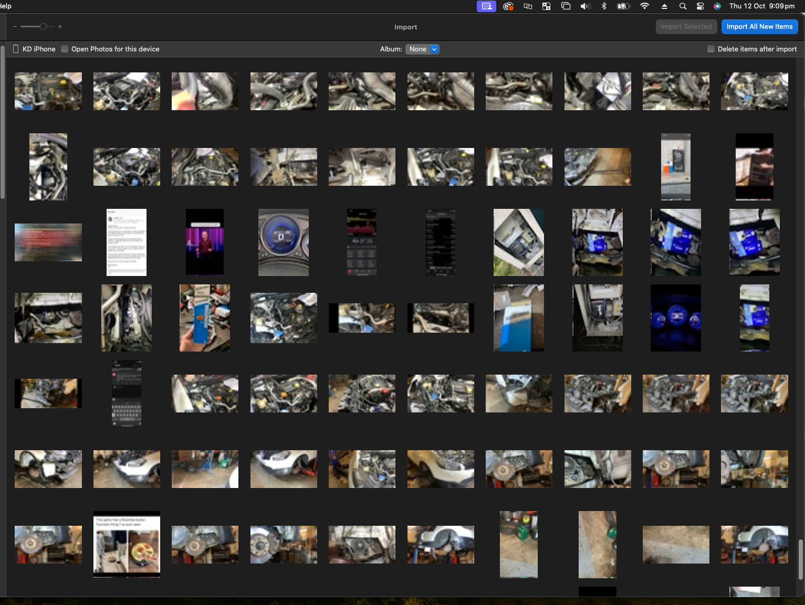The height and width of the screenshot is (605, 805).
Task: Select the phone screenshot with keyboard thumbnail
Action: tap(127, 394)
